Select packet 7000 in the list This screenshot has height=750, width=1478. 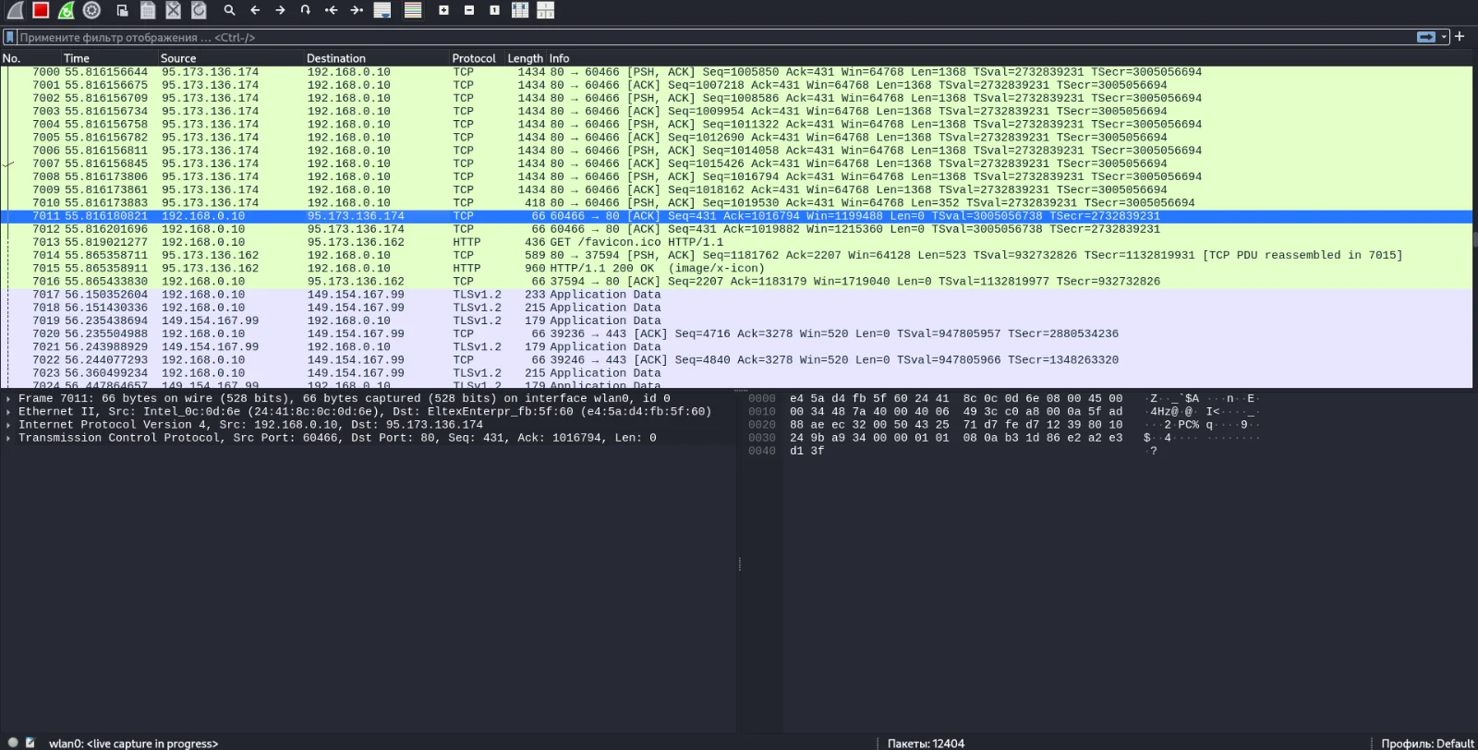[x=736, y=72]
